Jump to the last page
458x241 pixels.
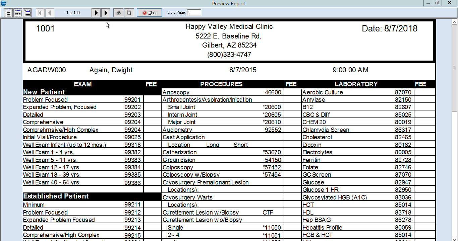106,13
